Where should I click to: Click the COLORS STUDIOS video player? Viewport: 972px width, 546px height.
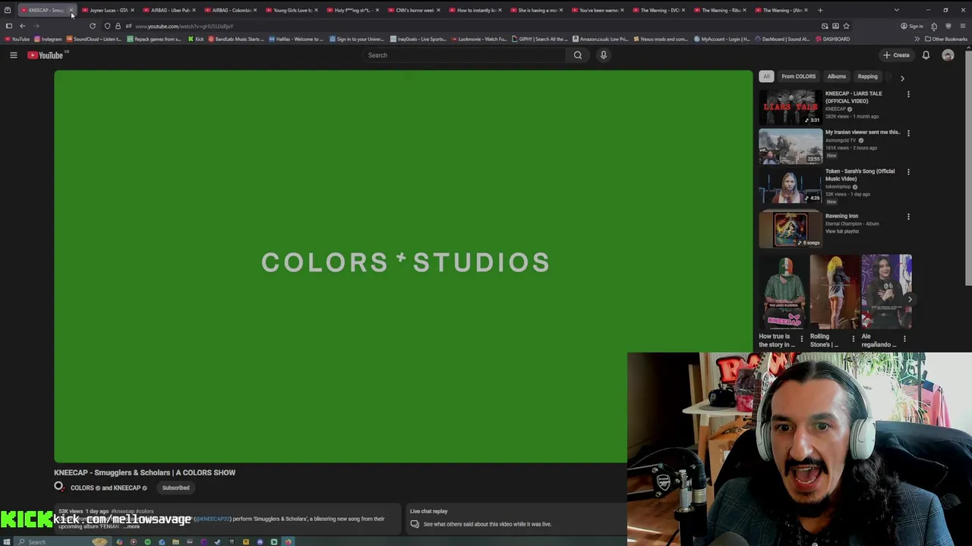click(x=403, y=266)
